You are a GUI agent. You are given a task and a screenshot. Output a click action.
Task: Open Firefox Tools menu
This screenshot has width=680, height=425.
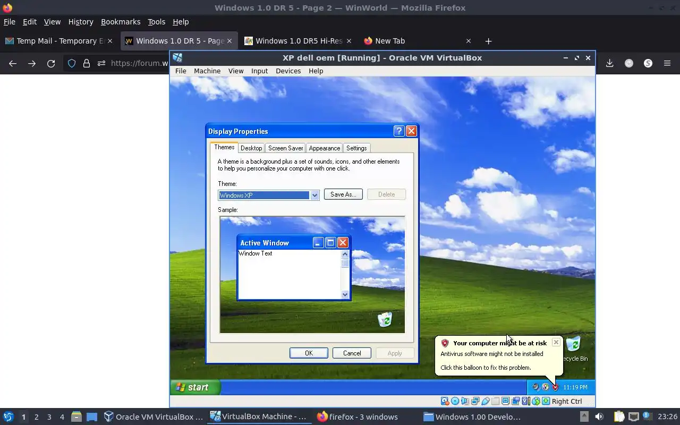pyautogui.click(x=156, y=22)
